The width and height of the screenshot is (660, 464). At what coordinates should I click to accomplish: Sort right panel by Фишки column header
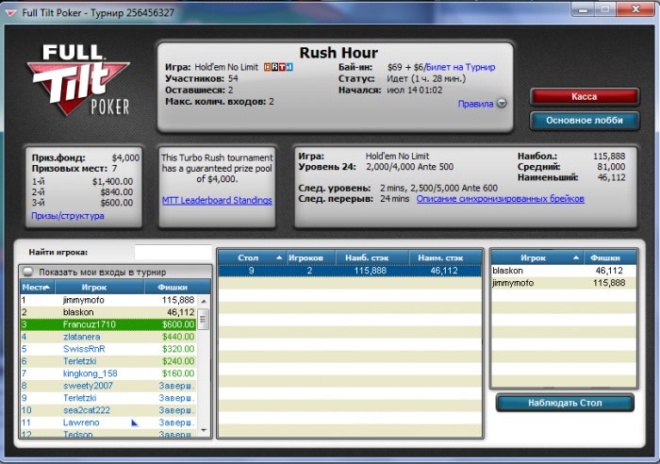point(610,257)
